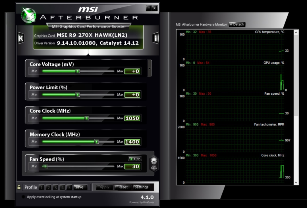Screen dimensions: 307x208
Task: Click the Power Limit slider handle
Action: 78,95
